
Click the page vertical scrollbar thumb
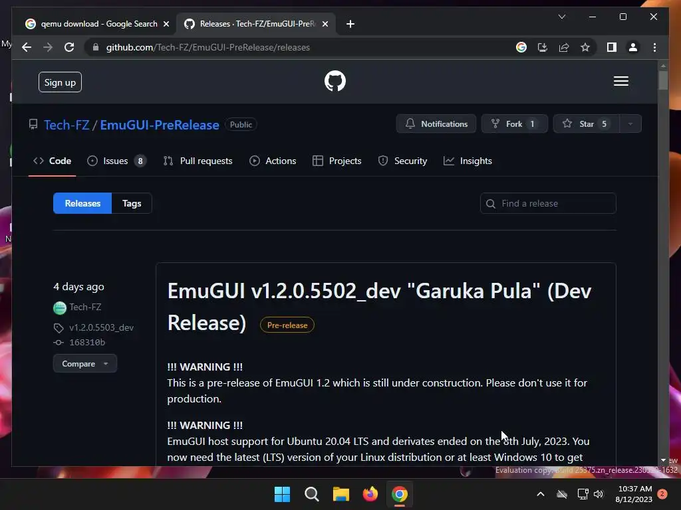[663, 80]
